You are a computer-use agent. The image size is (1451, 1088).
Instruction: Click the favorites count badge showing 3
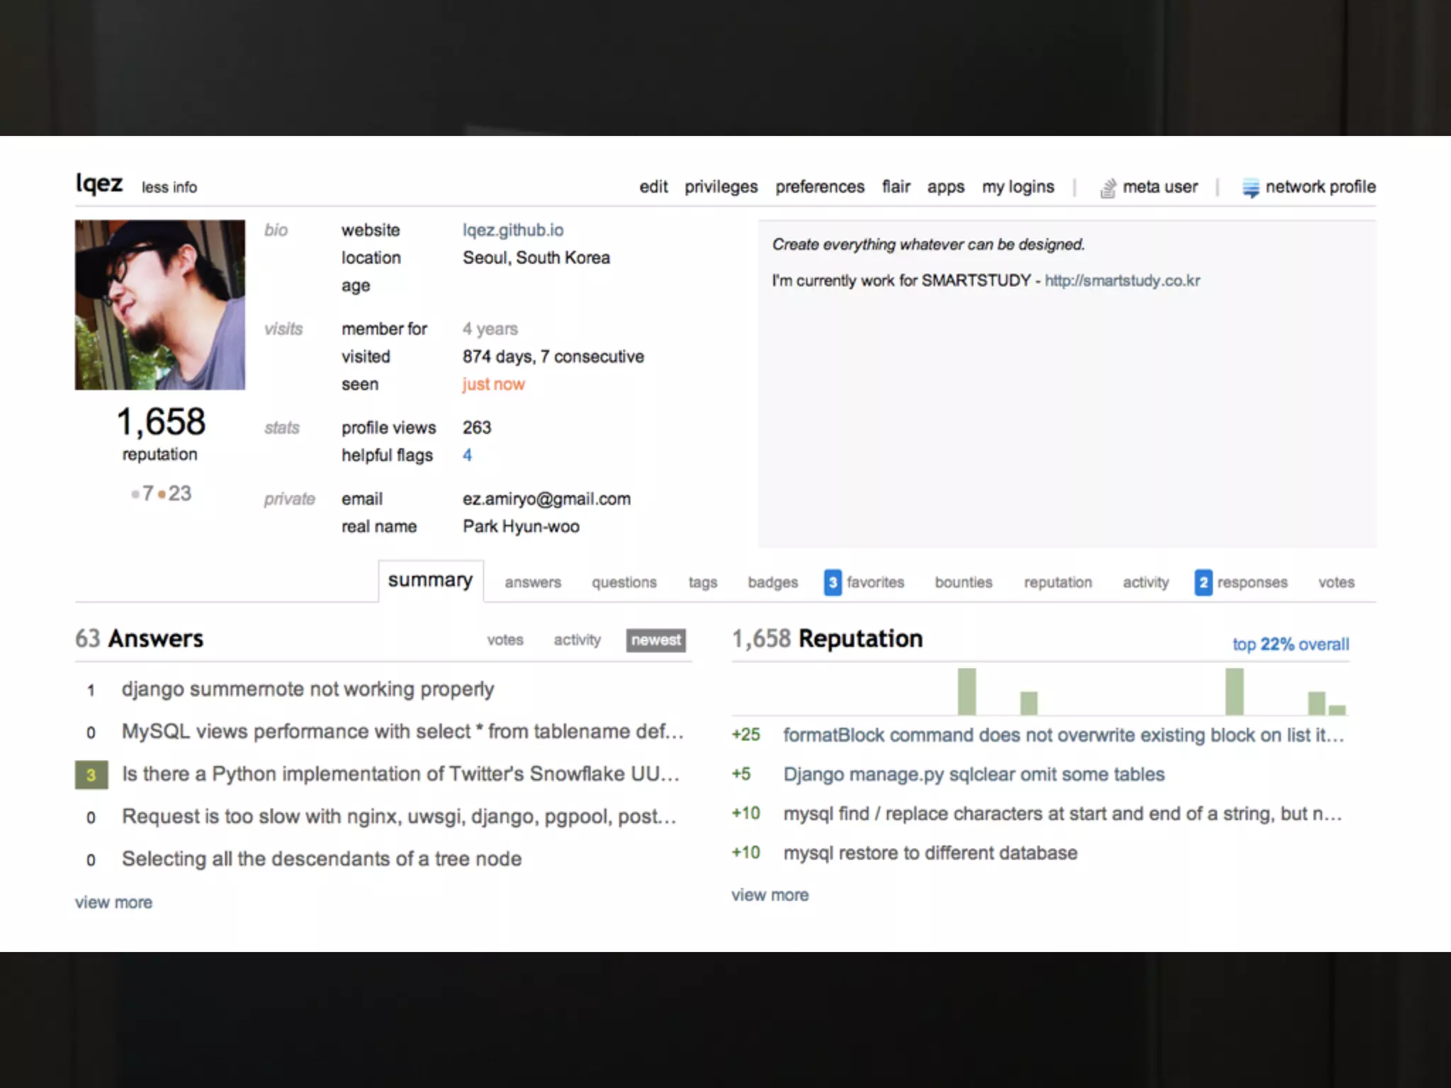(832, 582)
